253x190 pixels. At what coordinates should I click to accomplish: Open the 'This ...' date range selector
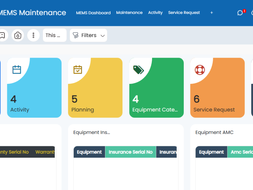tap(54, 35)
